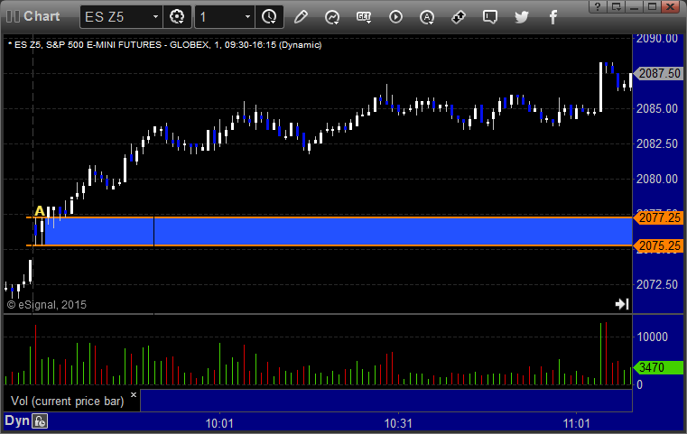Image resolution: width=687 pixels, height=434 pixels.
Task: Open the time template clock icon
Action: point(269,17)
